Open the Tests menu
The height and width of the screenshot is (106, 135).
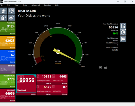[25, 5]
